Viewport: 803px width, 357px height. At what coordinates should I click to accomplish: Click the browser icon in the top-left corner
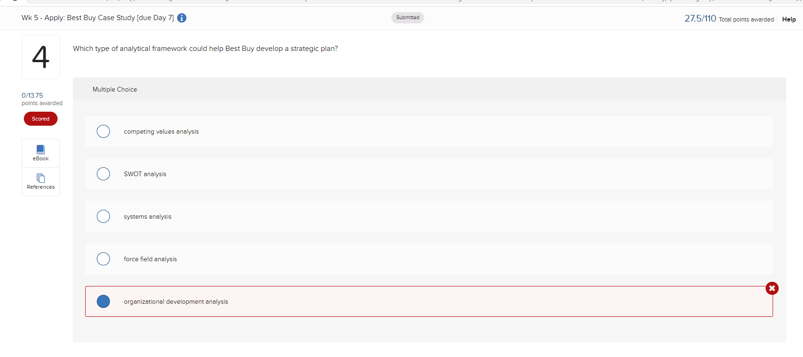point(14,2)
